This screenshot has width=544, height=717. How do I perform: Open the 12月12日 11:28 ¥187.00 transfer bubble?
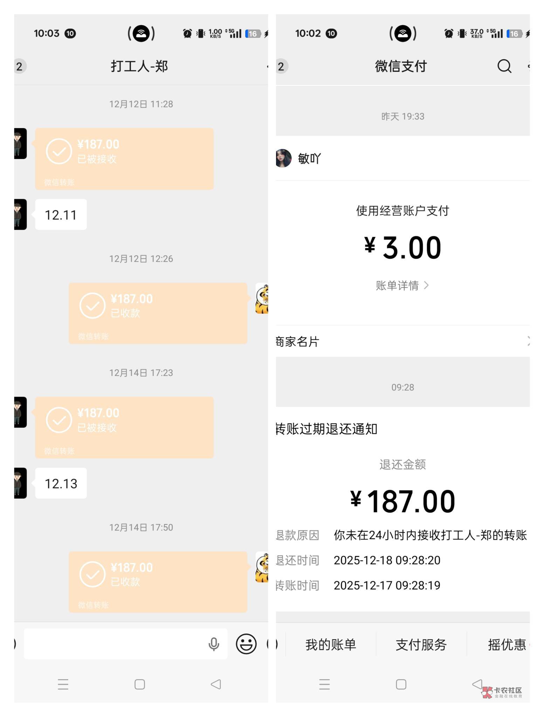(124, 159)
